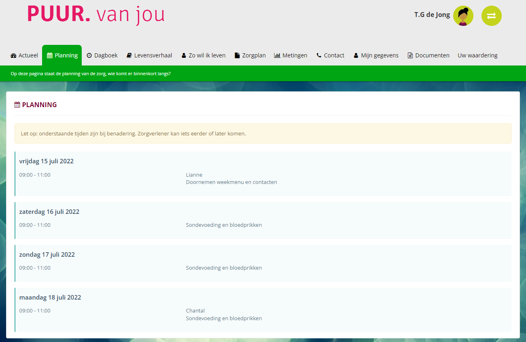Click the T.G de Jong username
The image size is (526, 342).
pyautogui.click(x=432, y=15)
